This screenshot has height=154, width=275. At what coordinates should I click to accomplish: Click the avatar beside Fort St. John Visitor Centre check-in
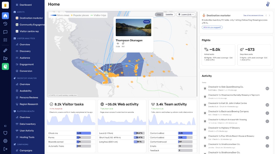coord(267,105)
